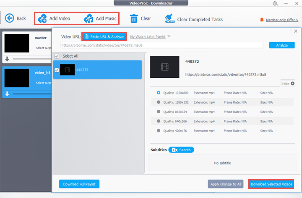
Task: Click the video_h1 task name
Action: pos(42,73)
